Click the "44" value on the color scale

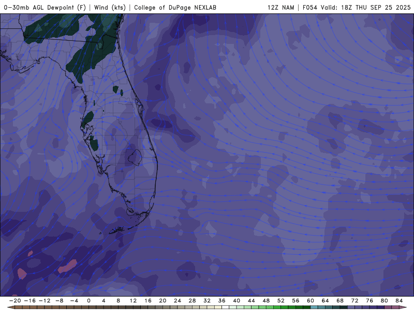pyautogui.click(x=252, y=301)
